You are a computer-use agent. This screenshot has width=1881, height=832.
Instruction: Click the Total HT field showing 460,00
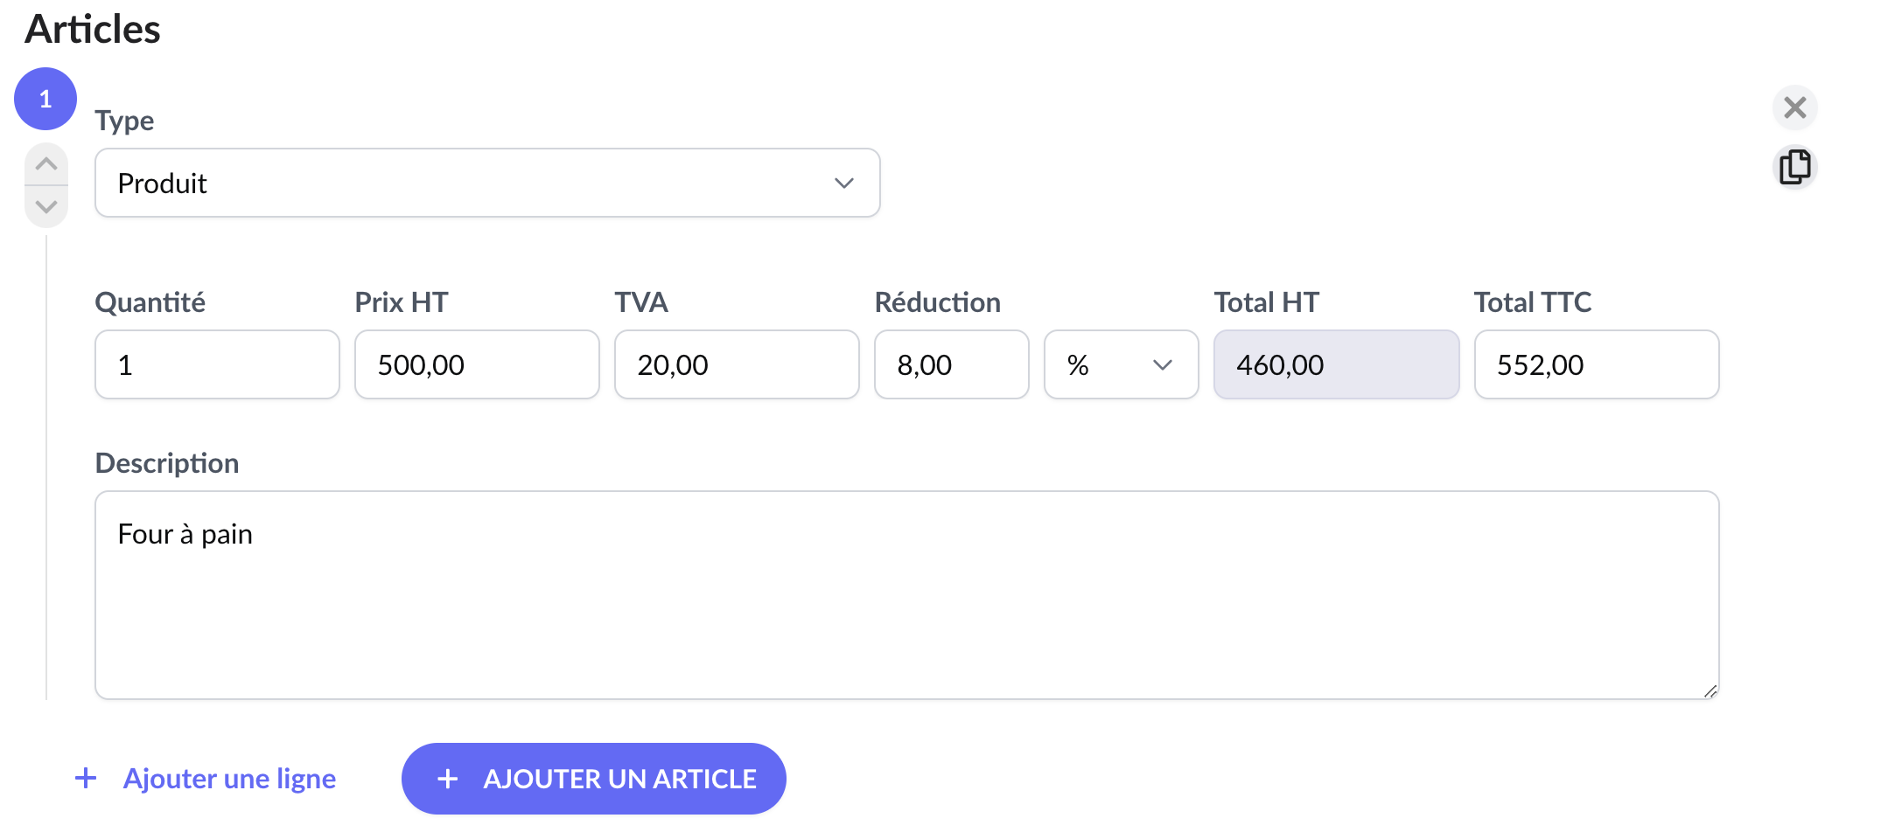pos(1336,364)
